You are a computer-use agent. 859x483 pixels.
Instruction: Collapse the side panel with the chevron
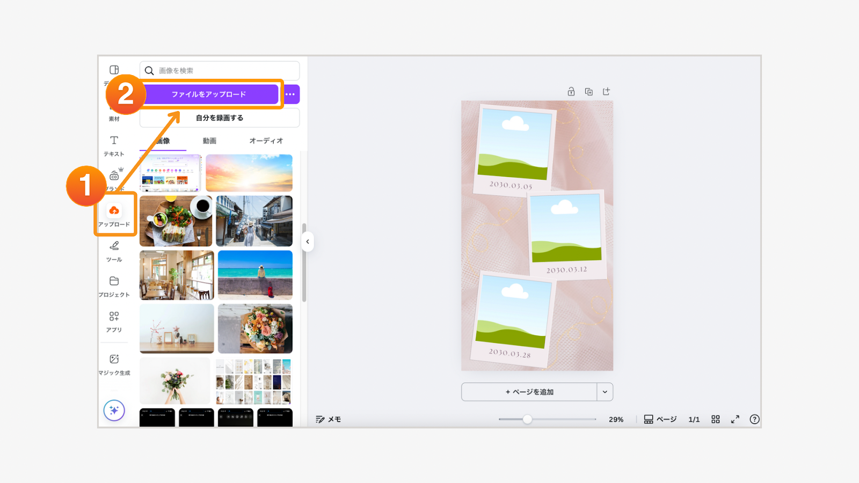[307, 241]
